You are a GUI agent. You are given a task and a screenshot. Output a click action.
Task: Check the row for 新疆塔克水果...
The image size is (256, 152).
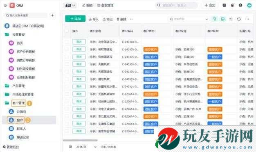pyautogui.click(x=67, y=86)
